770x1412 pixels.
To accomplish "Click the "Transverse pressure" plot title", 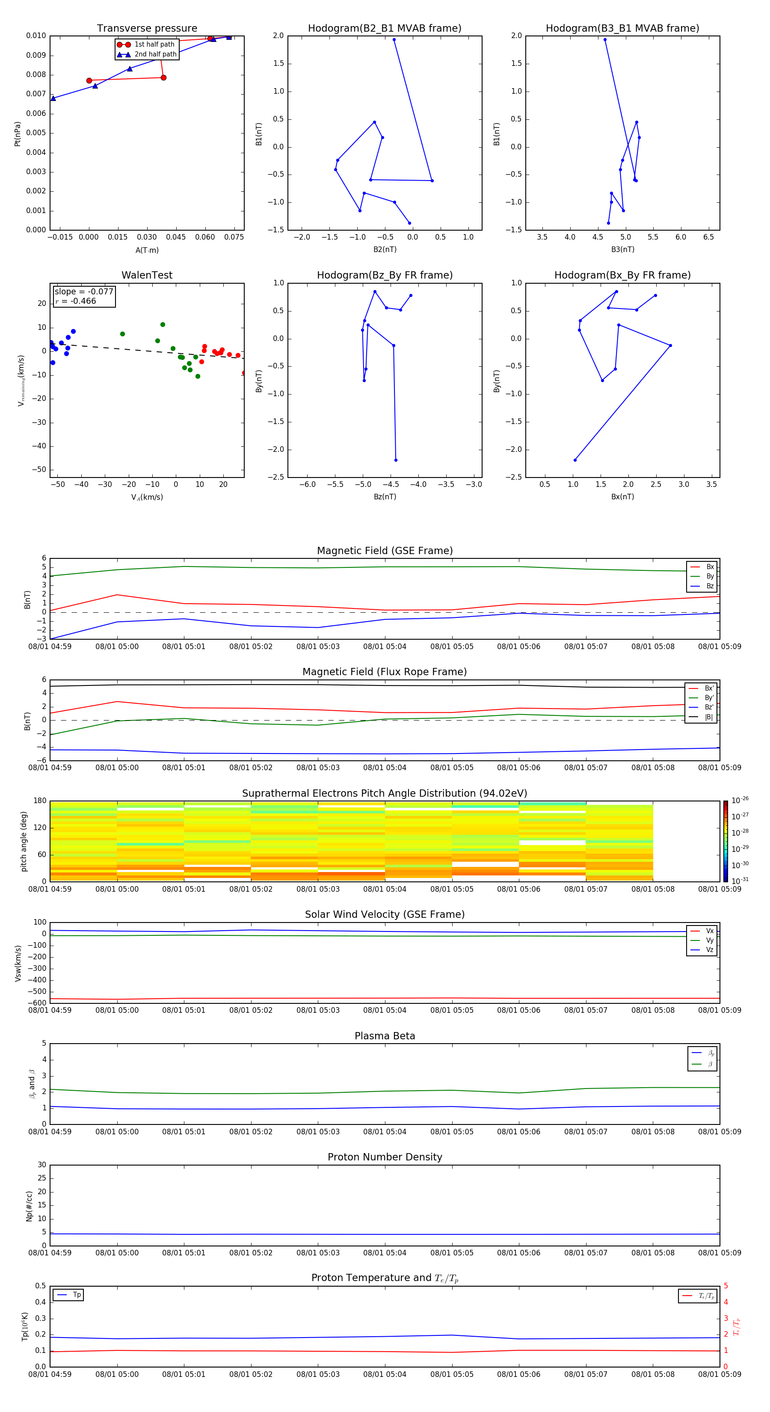I will tap(147, 29).
